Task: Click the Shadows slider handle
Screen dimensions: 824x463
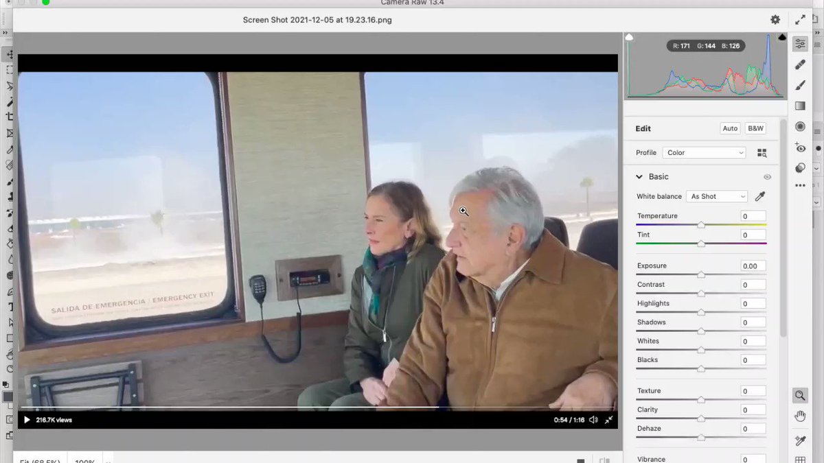Action: point(701,331)
